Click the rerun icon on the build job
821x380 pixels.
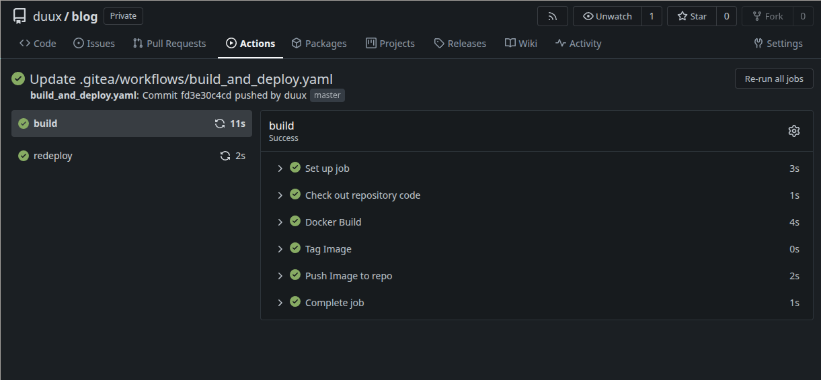tap(220, 124)
